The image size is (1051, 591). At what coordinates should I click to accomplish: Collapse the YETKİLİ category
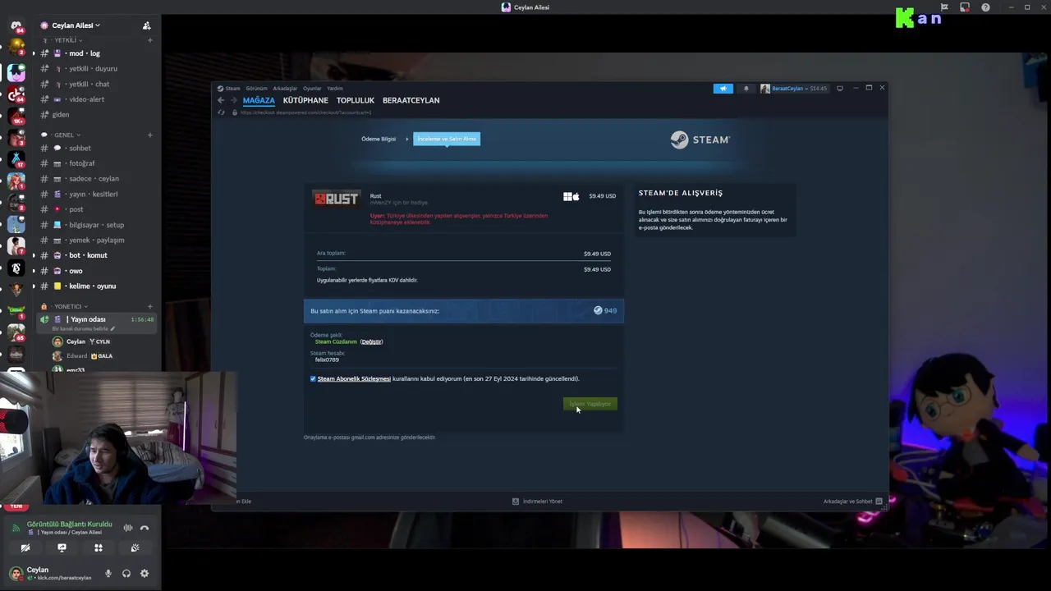click(64, 40)
